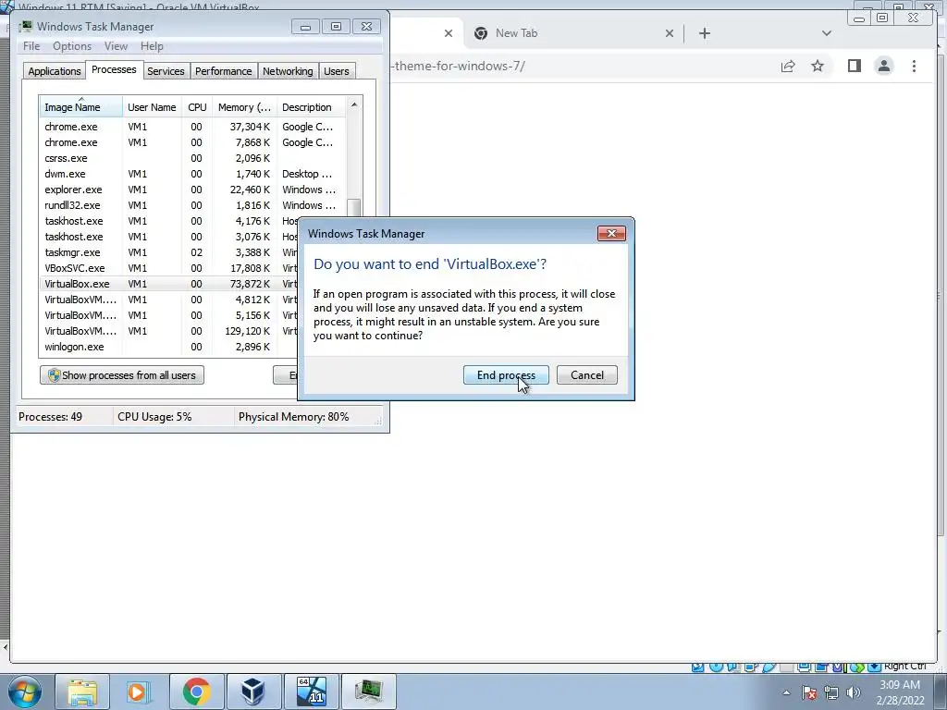Select chrome.exe row using 37,304 K
This screenshot has height=710, width=947.
(x=193, y=127)
